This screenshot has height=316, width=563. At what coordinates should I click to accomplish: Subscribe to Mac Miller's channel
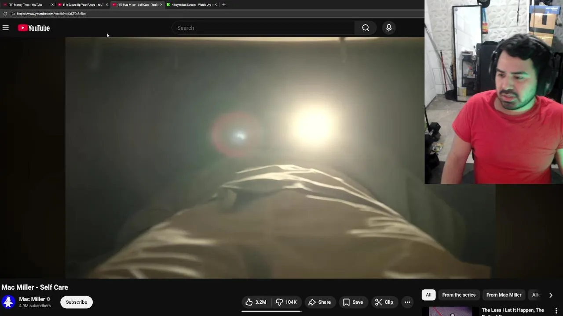coord(77,302)
